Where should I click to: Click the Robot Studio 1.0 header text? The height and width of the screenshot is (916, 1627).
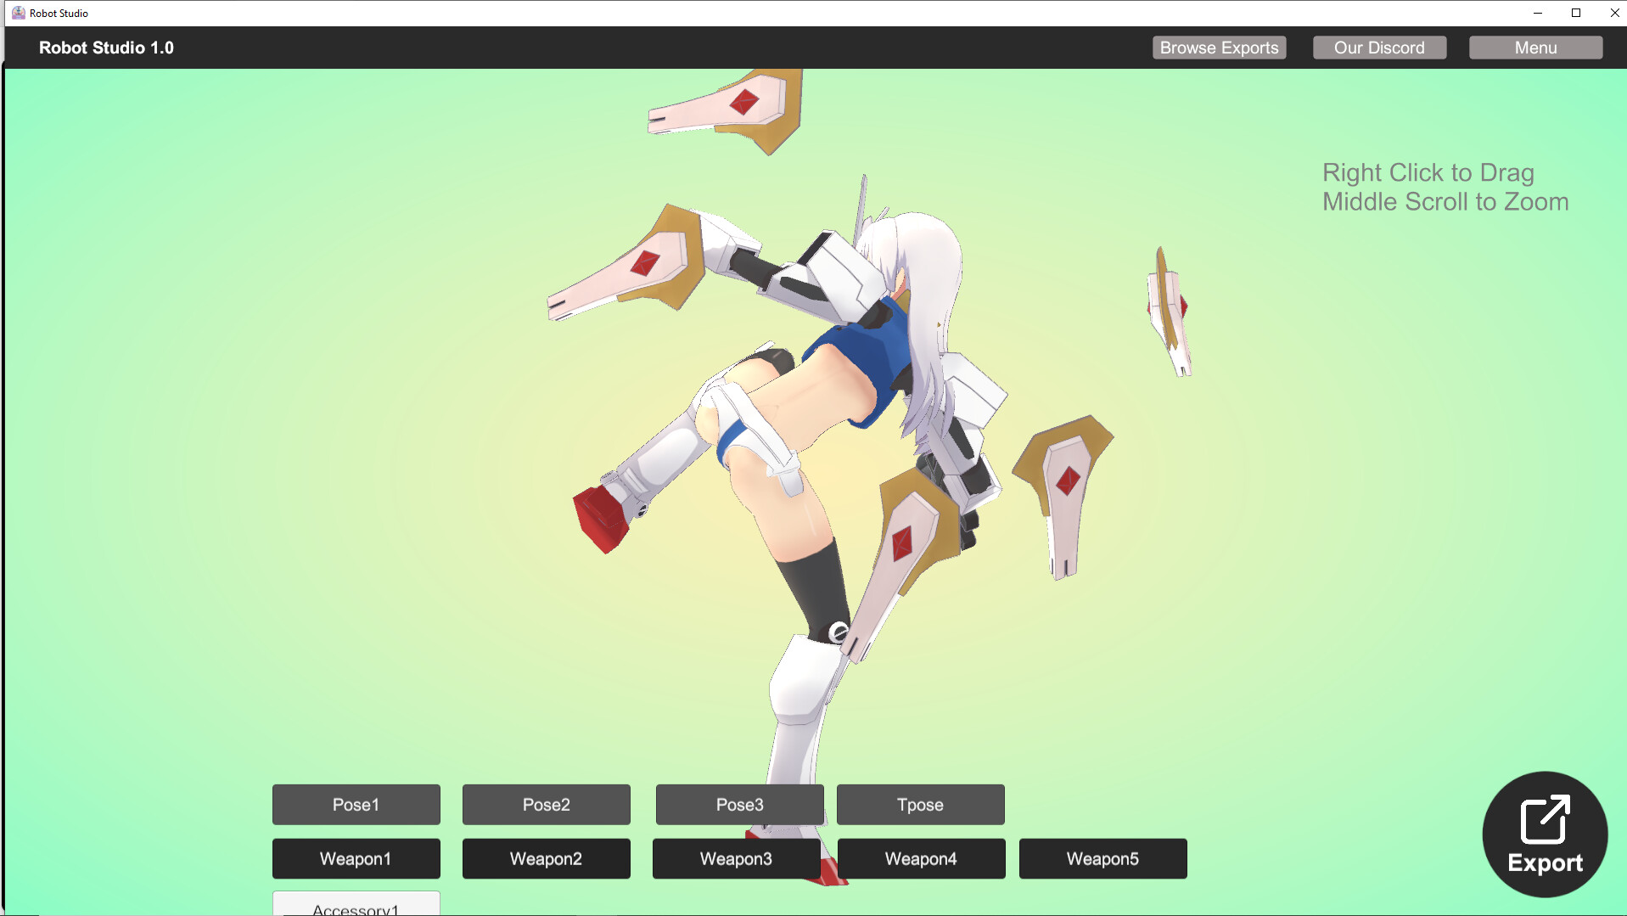[x=105, y=48]
